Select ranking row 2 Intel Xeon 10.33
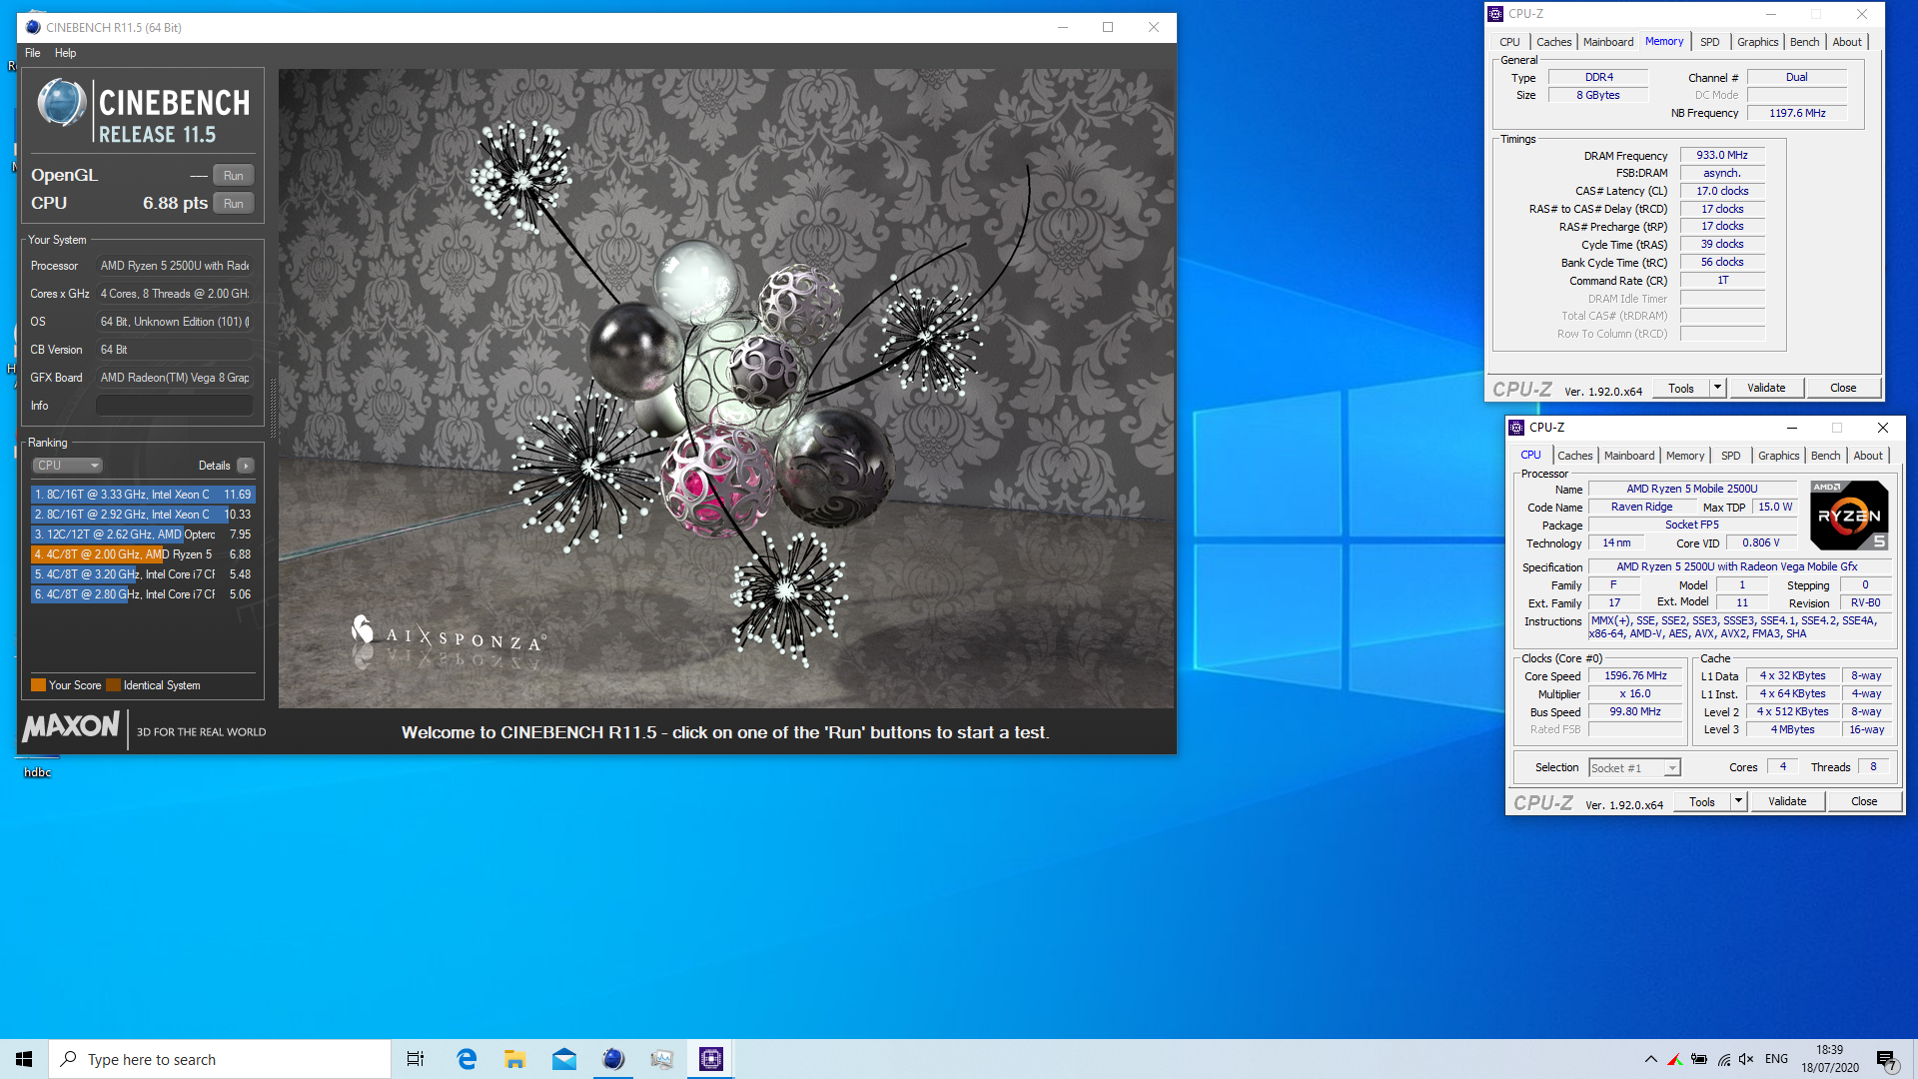The image size is (1918, 1079). 143,515
